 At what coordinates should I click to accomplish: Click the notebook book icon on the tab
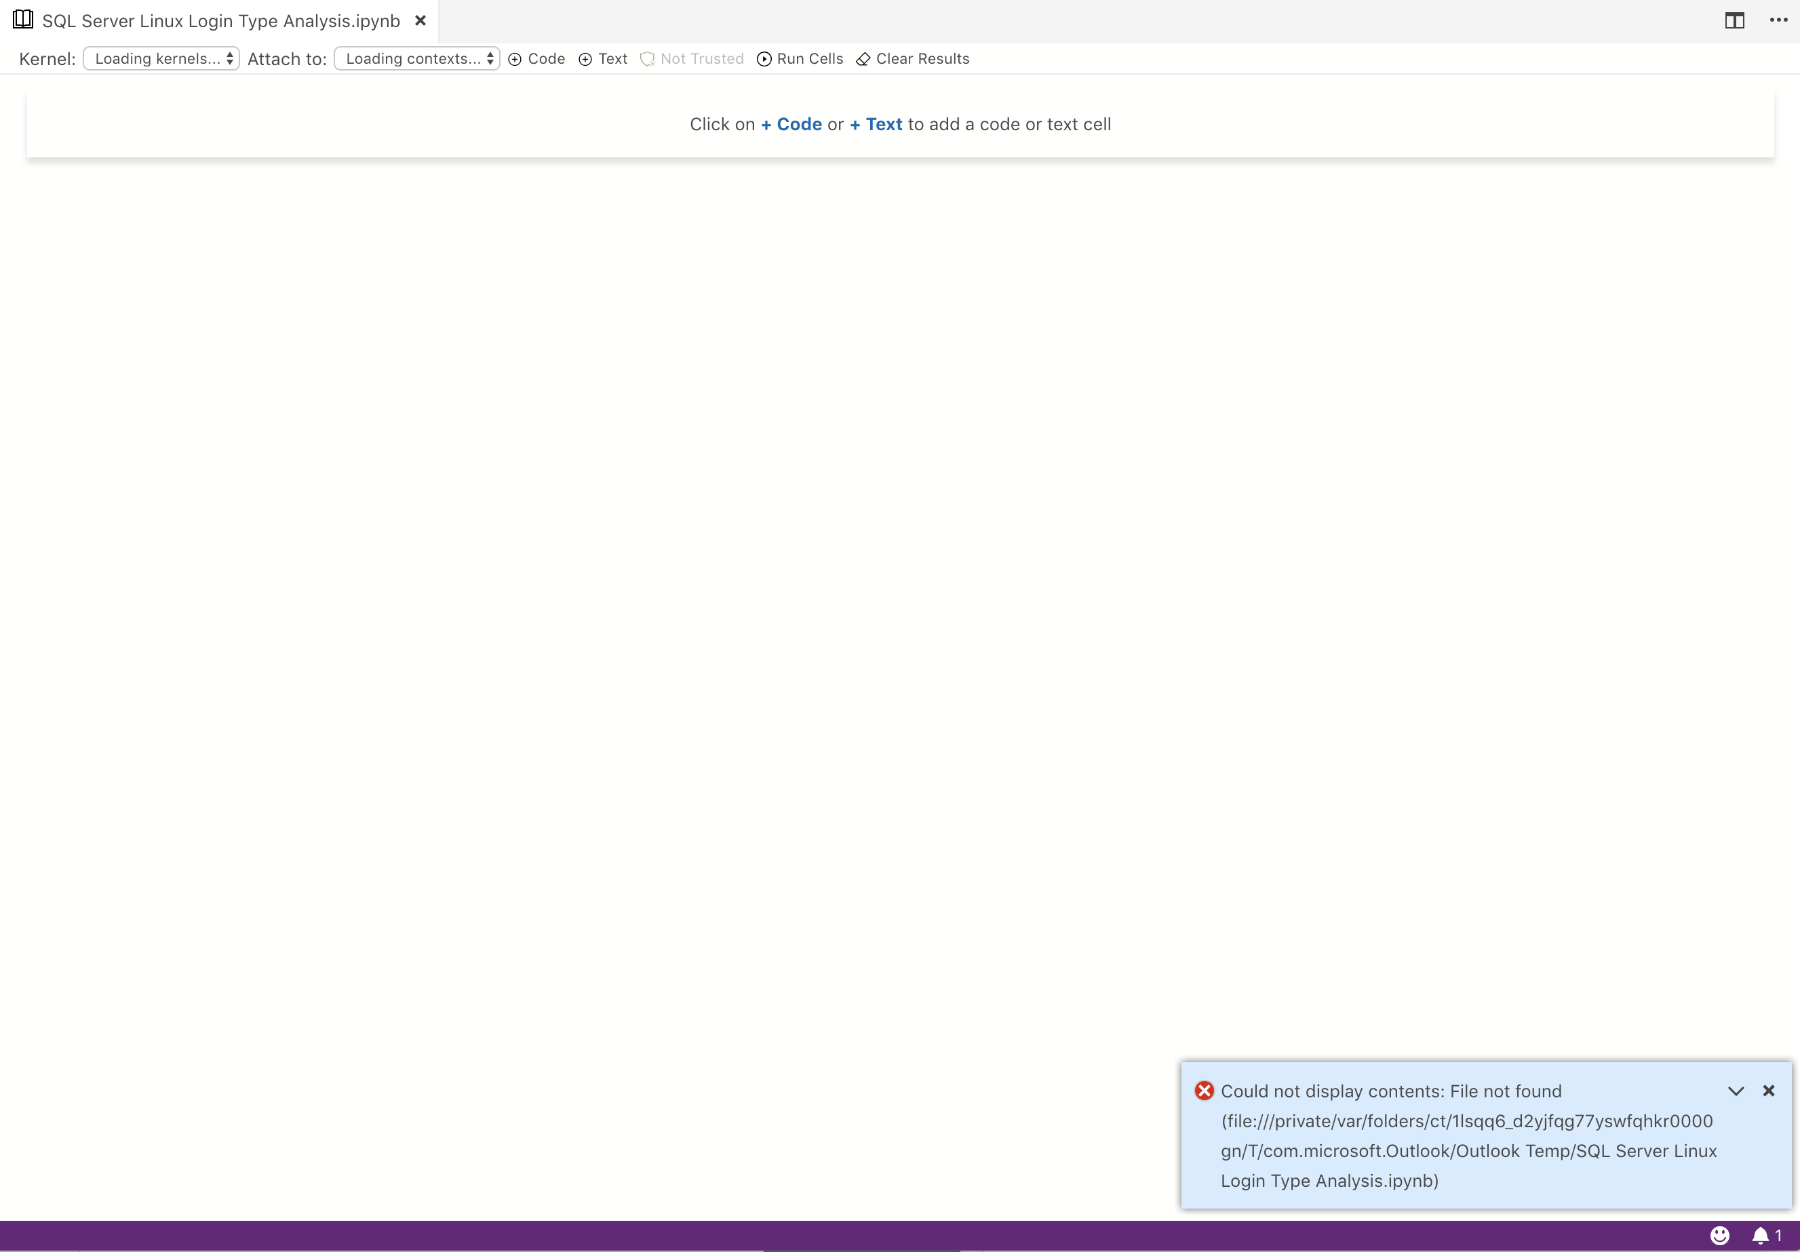[22, 19]
